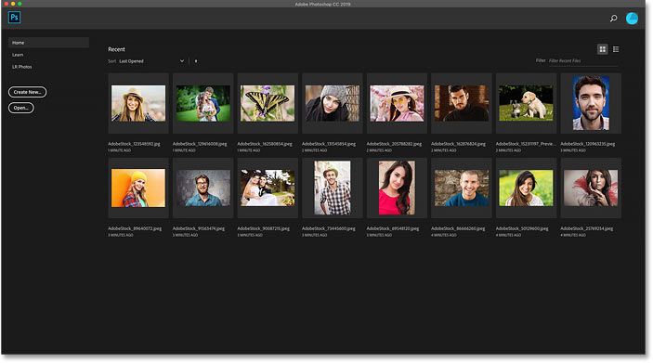Click the red close window button

pos(7,4)
